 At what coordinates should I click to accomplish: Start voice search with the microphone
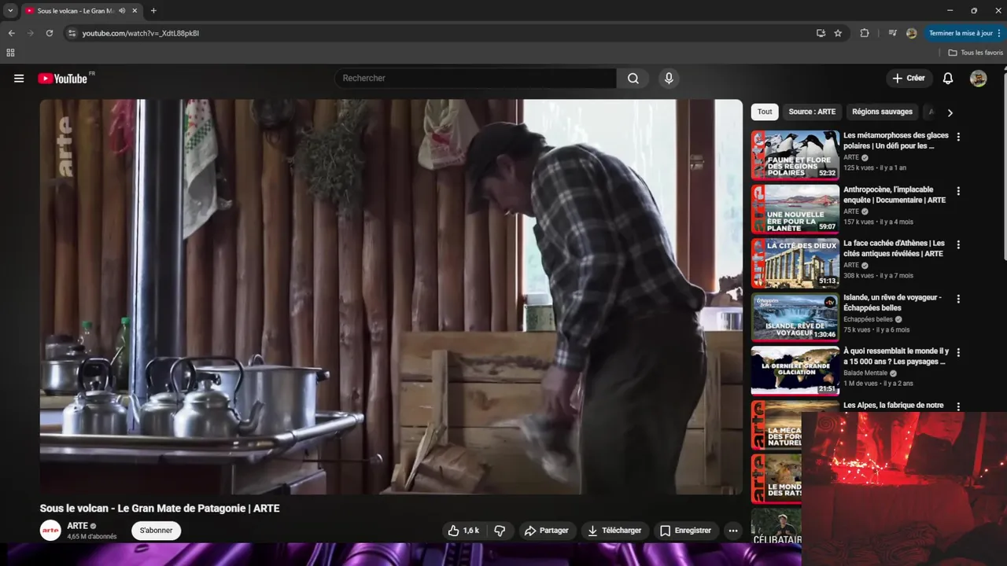pos(669,79)
